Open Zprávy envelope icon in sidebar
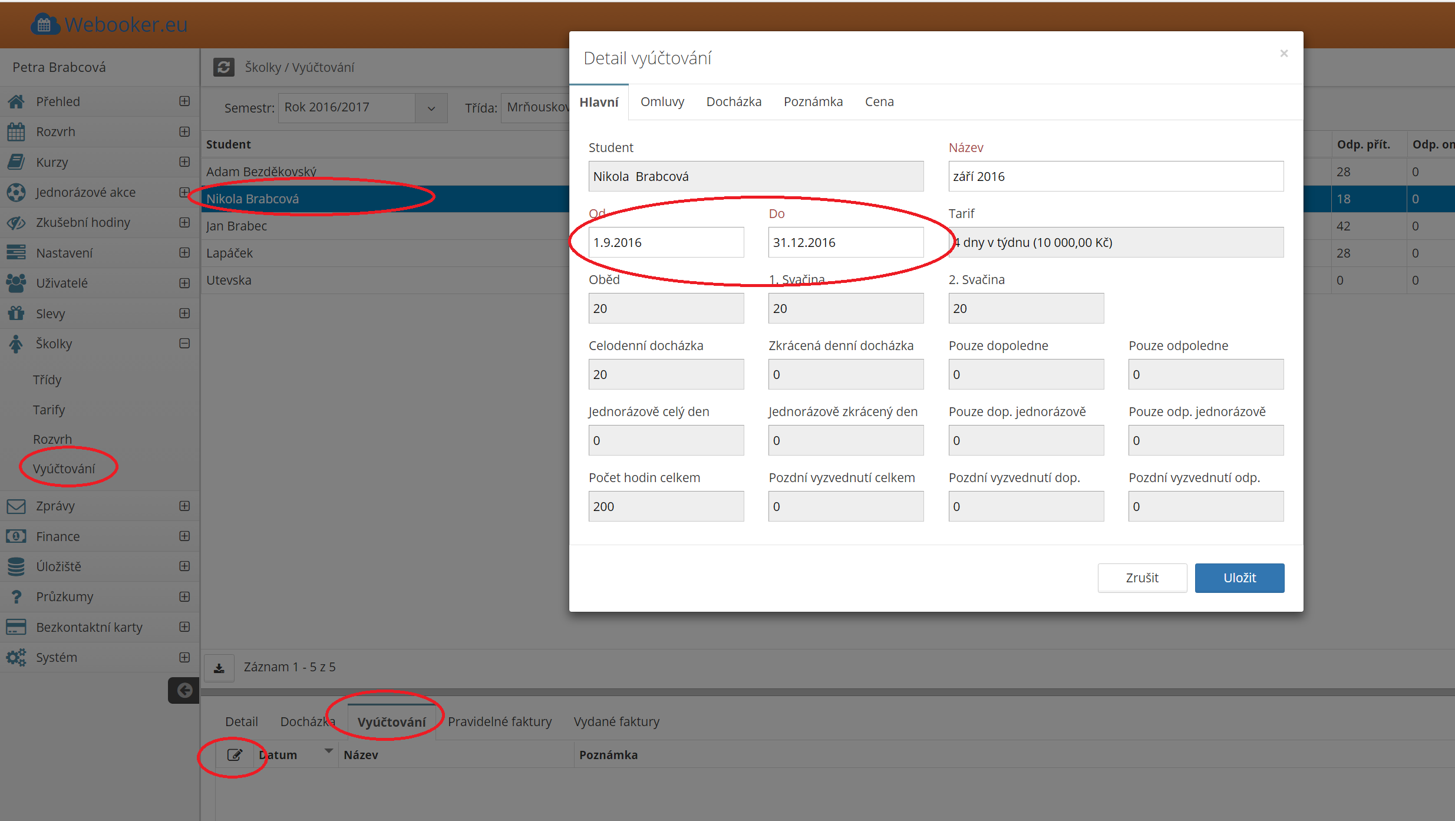The height and width of the screenshot is (821, 1455). pos(17,506)
